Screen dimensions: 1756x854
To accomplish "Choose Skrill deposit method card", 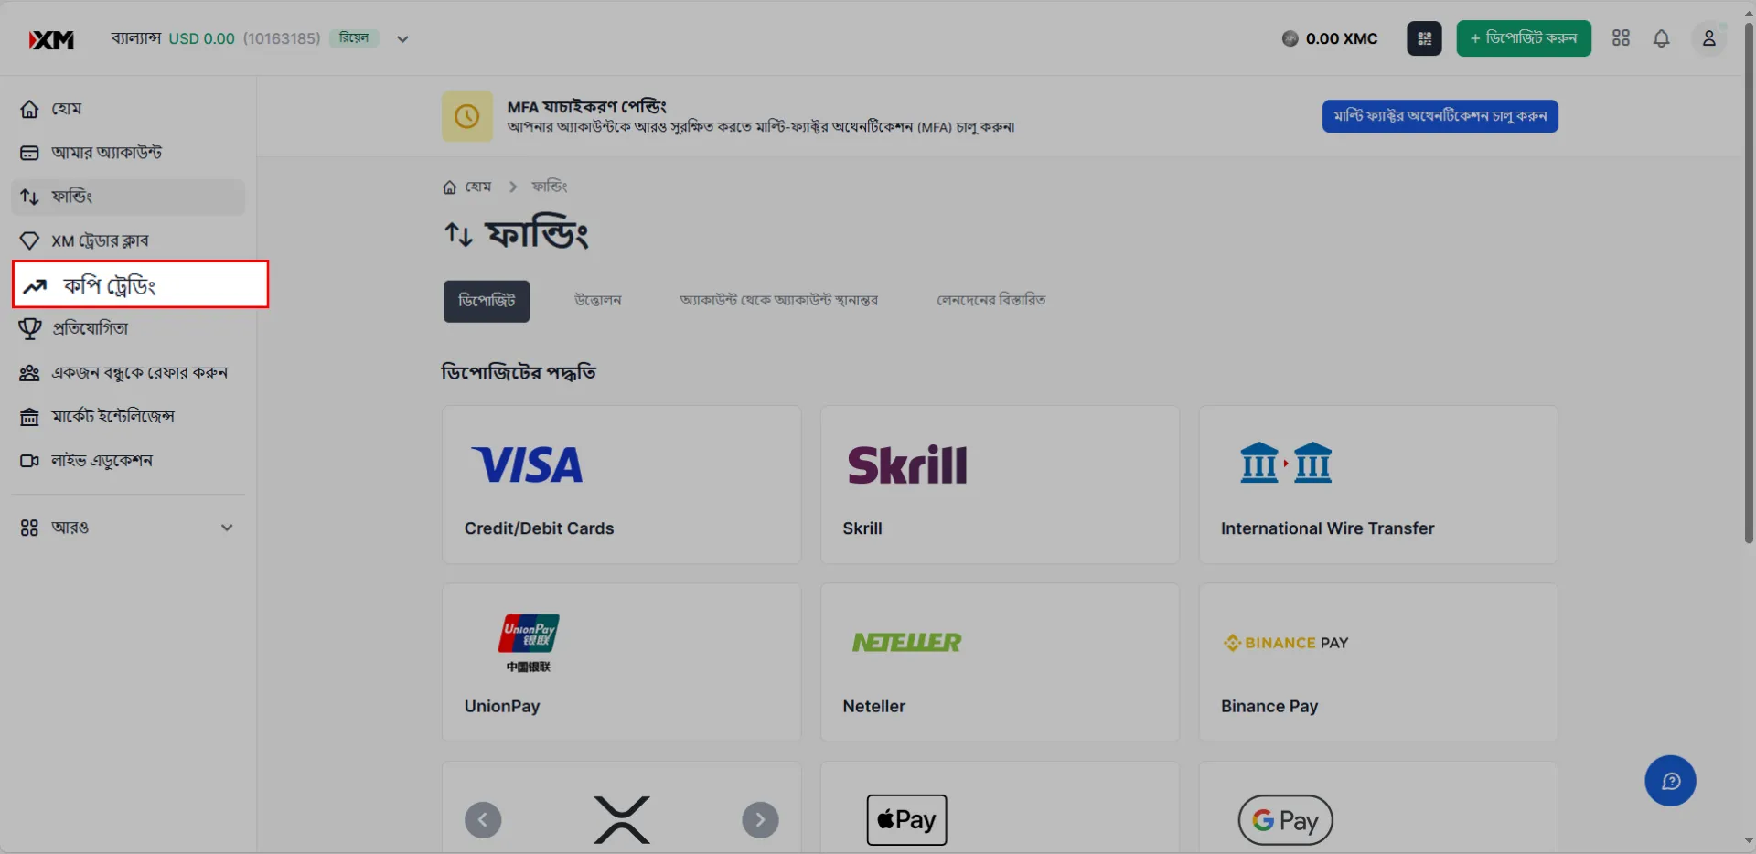I will (x=1000, y=485).
